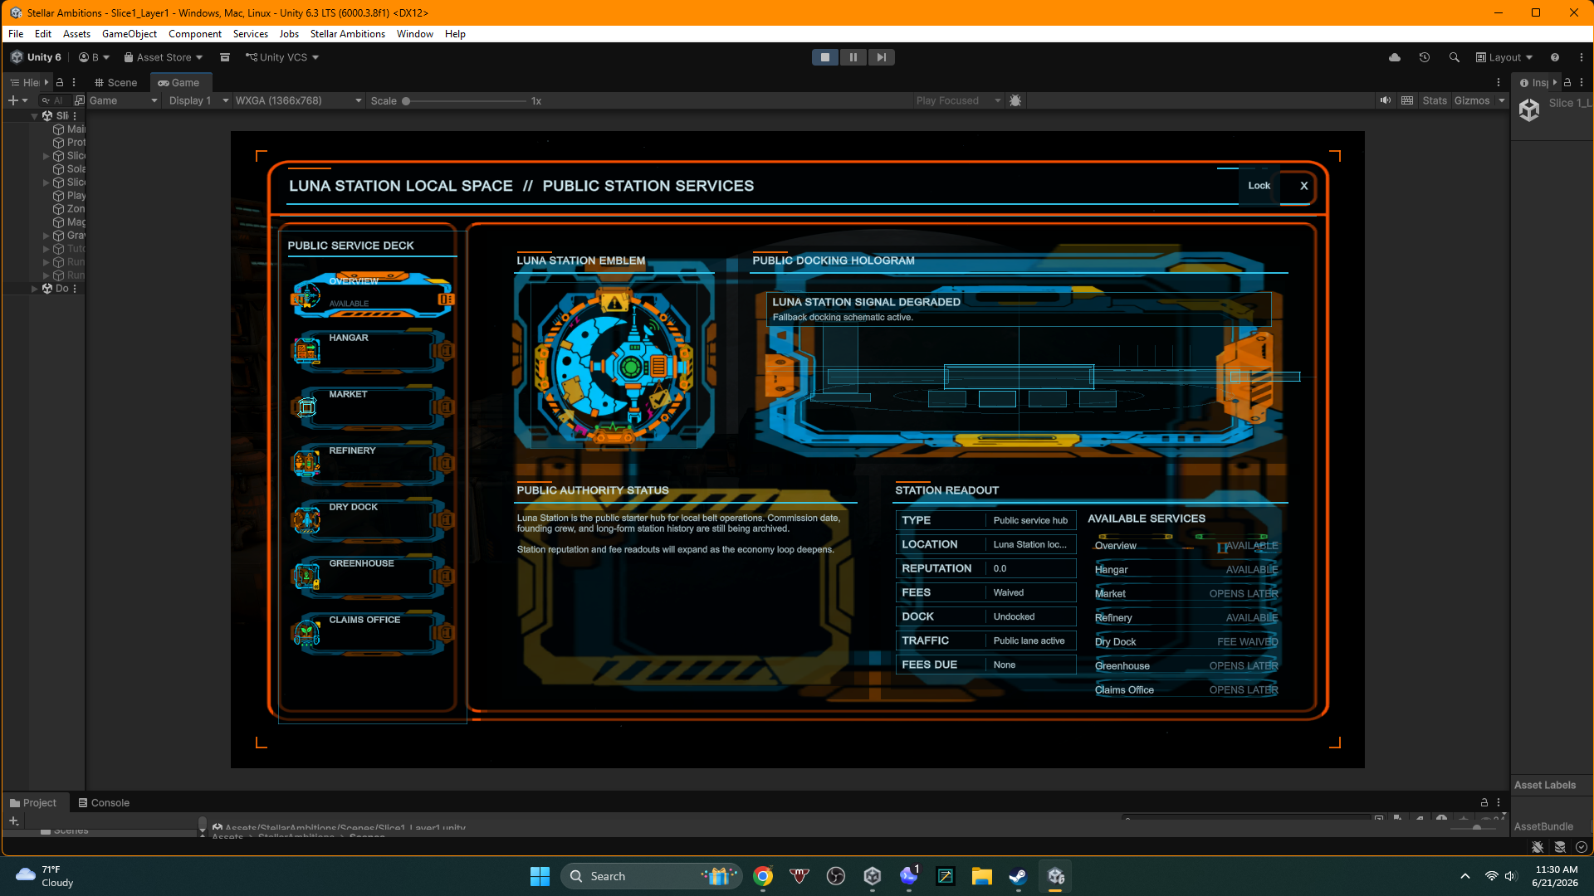Screen dimensions: 1594x896
Task: Open the Display 1 dropdown
Action: tap(199, 100)
